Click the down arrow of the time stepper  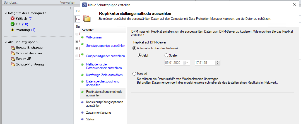pyautogui.click(x=218, y=64)
